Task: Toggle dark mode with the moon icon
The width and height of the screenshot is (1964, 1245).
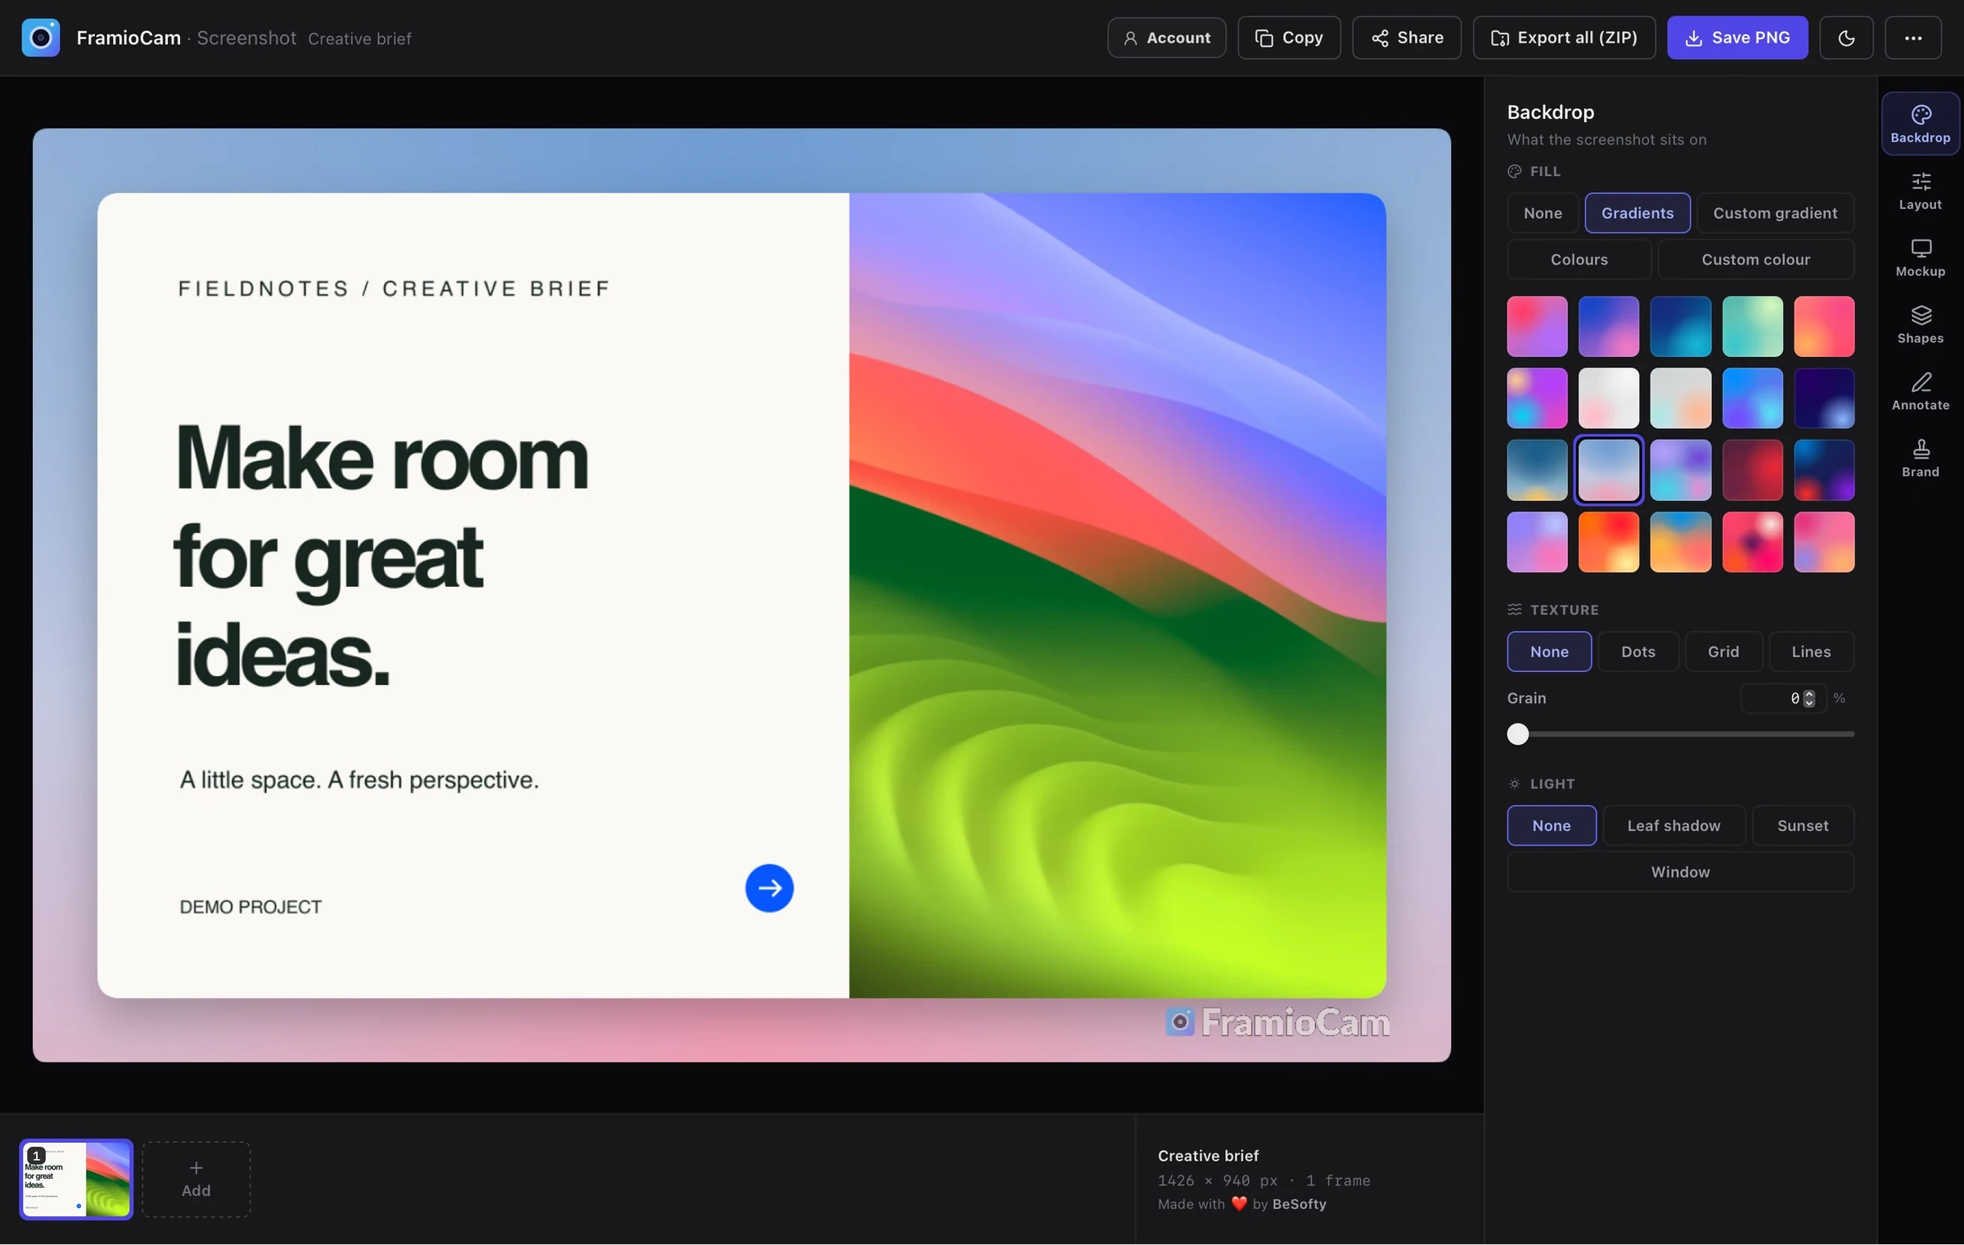Action: coord(1846,38)
